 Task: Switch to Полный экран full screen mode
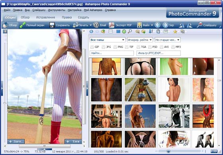pos(32,25)
